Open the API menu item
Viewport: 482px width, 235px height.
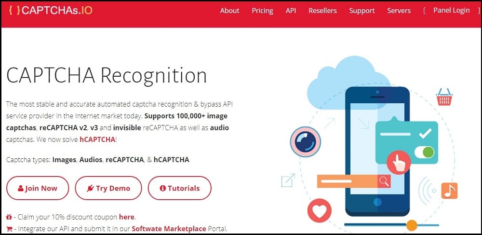pyautogui.click(x=291, y=11)
